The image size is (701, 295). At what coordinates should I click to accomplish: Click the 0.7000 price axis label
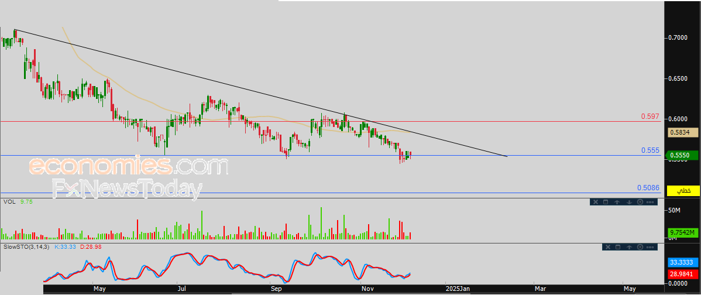click(678, 38)
